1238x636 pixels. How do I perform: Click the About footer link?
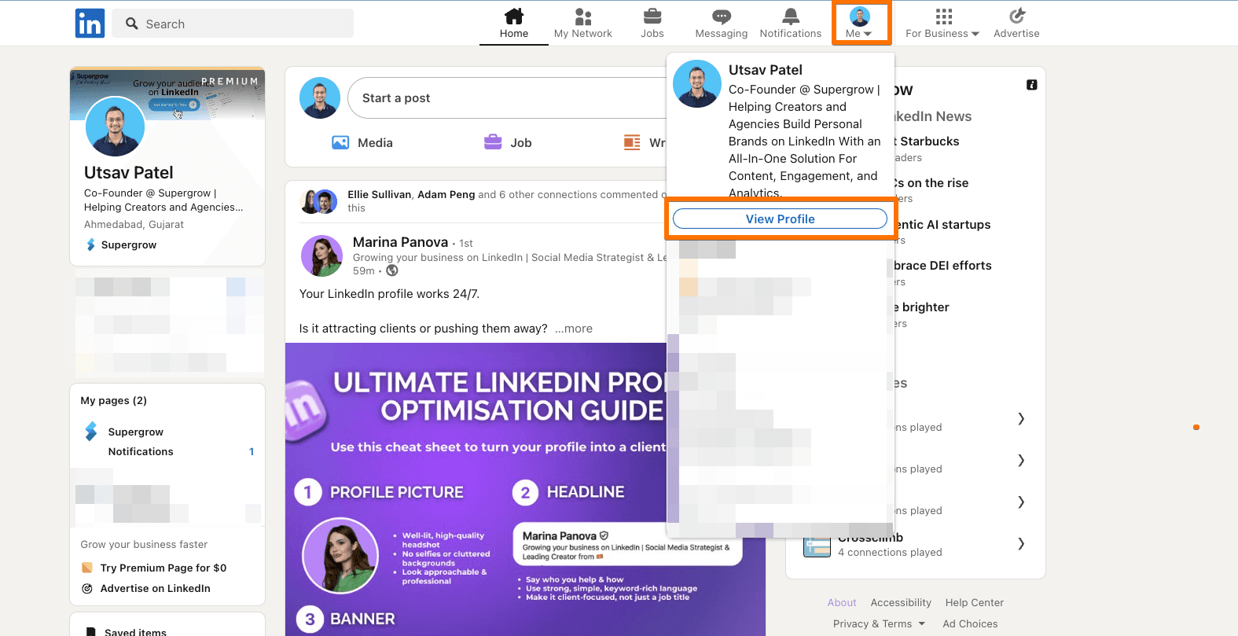842,603
